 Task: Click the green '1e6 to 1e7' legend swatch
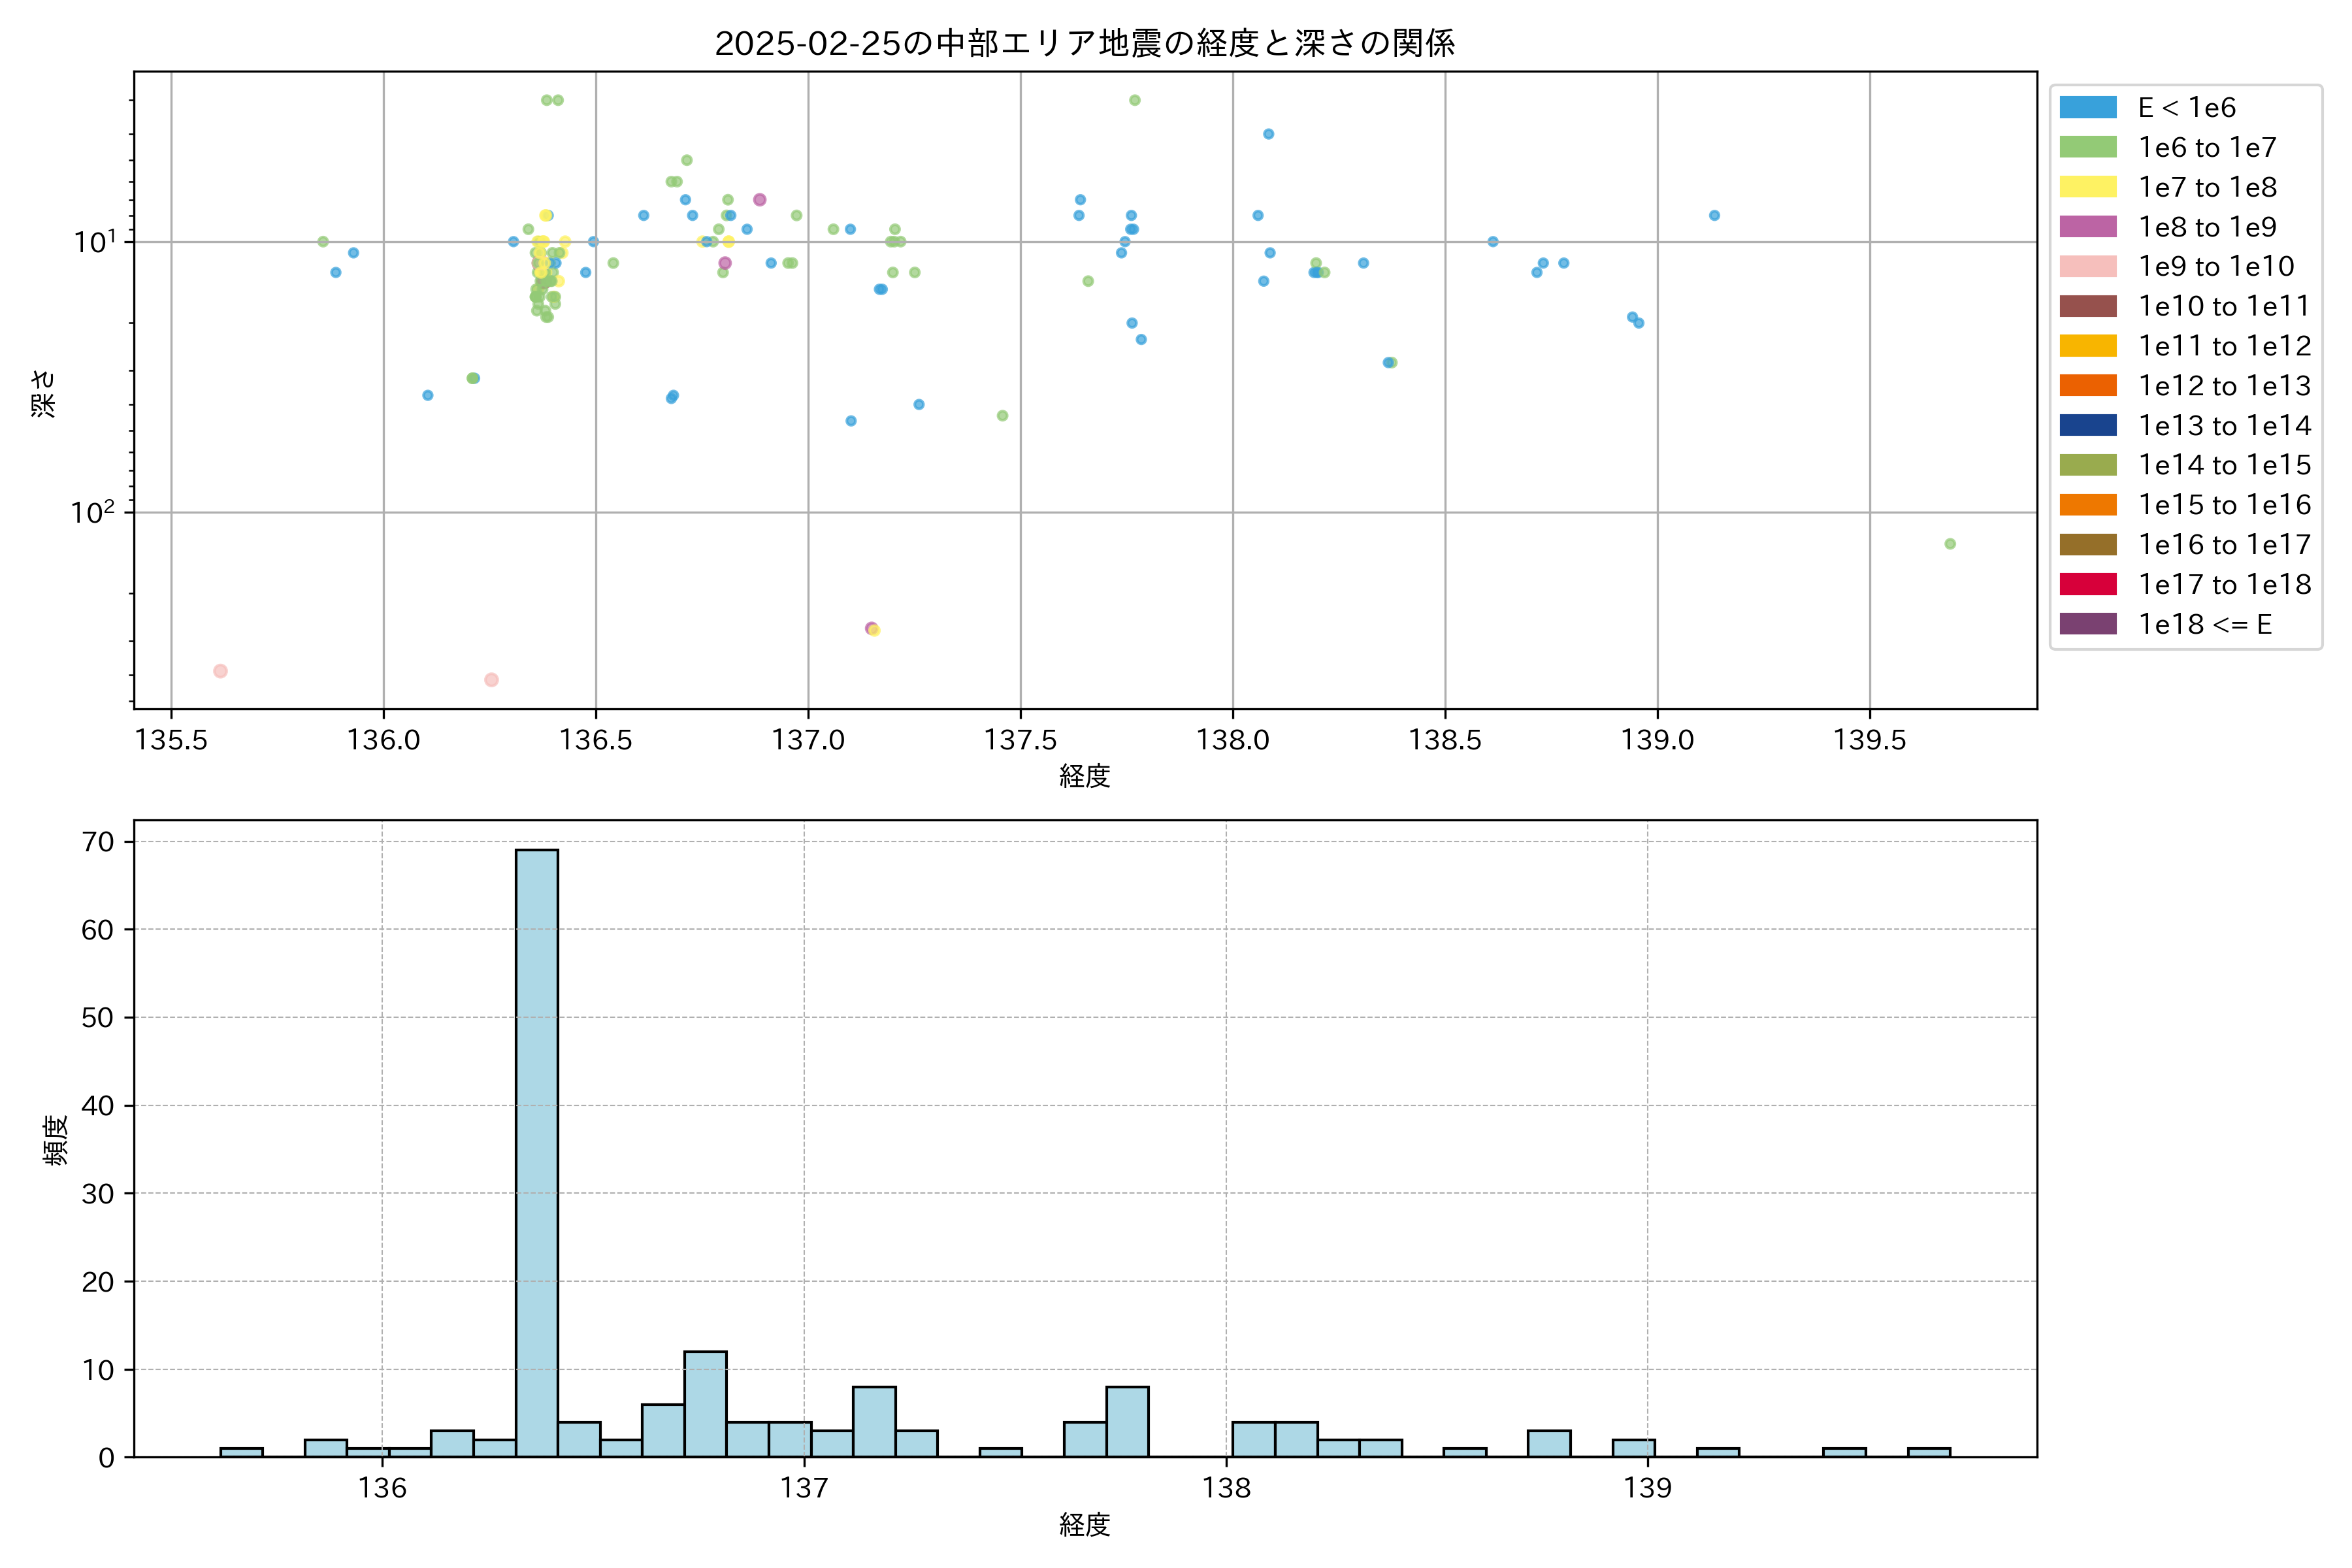[2087, 148]
